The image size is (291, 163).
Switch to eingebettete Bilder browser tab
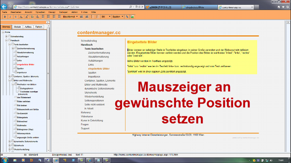199,7
